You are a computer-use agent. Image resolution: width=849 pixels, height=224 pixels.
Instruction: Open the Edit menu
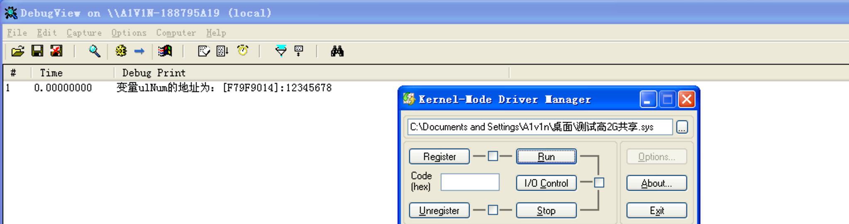46,33
